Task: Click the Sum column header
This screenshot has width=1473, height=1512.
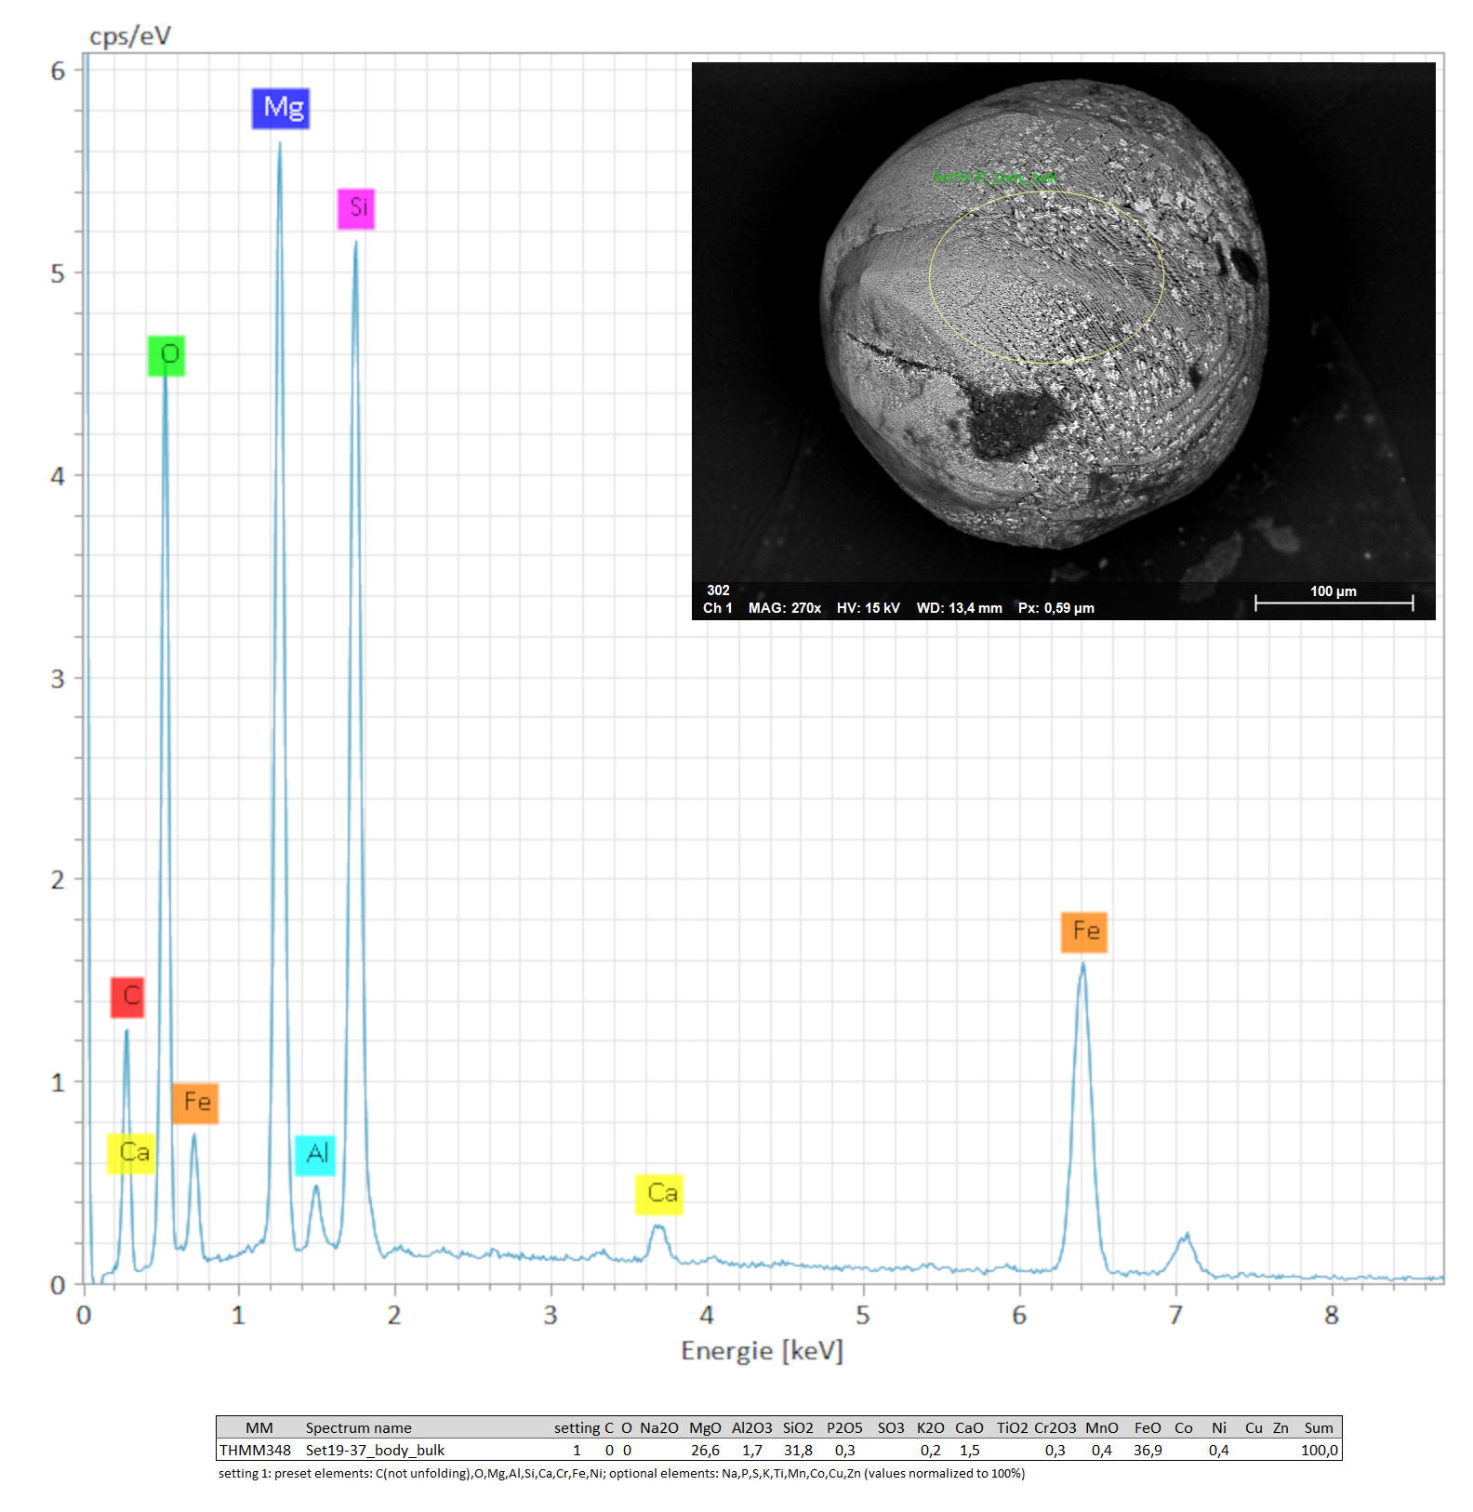Action: click(x=1318, y=1427)
